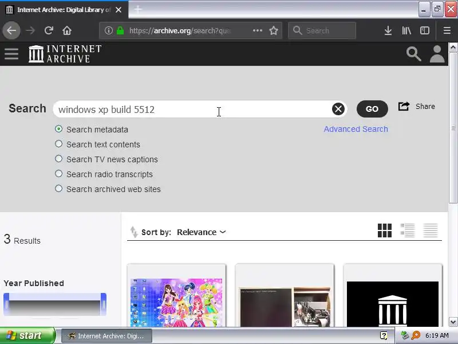Click the page scrollbar down arrow
This screenshot has height=344, width=458.
(453, 322)
